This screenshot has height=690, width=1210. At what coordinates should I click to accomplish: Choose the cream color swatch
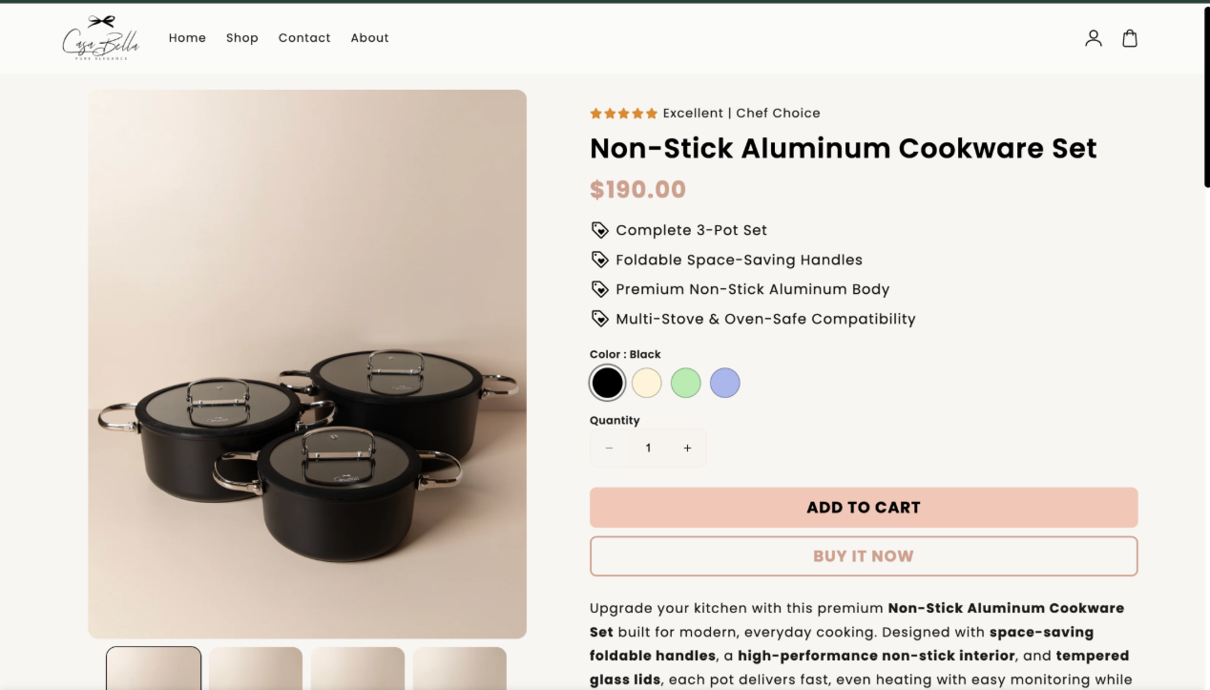pos(647,383)
